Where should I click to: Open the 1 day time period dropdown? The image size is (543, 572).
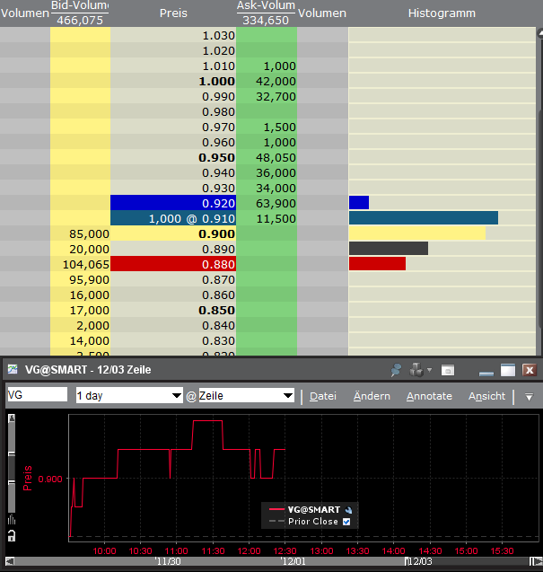(127, 395)
